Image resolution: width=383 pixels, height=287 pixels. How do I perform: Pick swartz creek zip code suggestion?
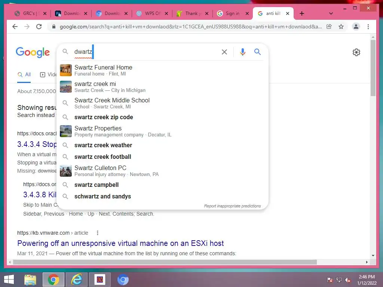click(163, 117)
